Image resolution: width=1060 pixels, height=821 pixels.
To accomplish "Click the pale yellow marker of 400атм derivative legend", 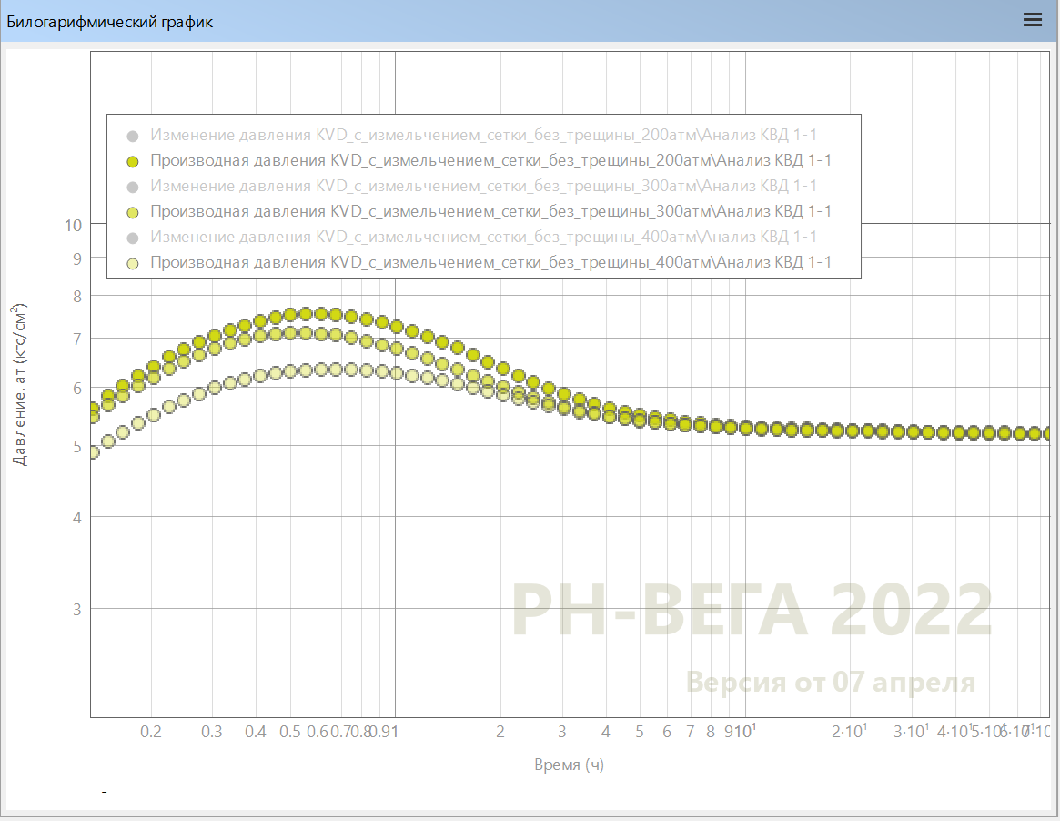I will [x=133, y=263].
